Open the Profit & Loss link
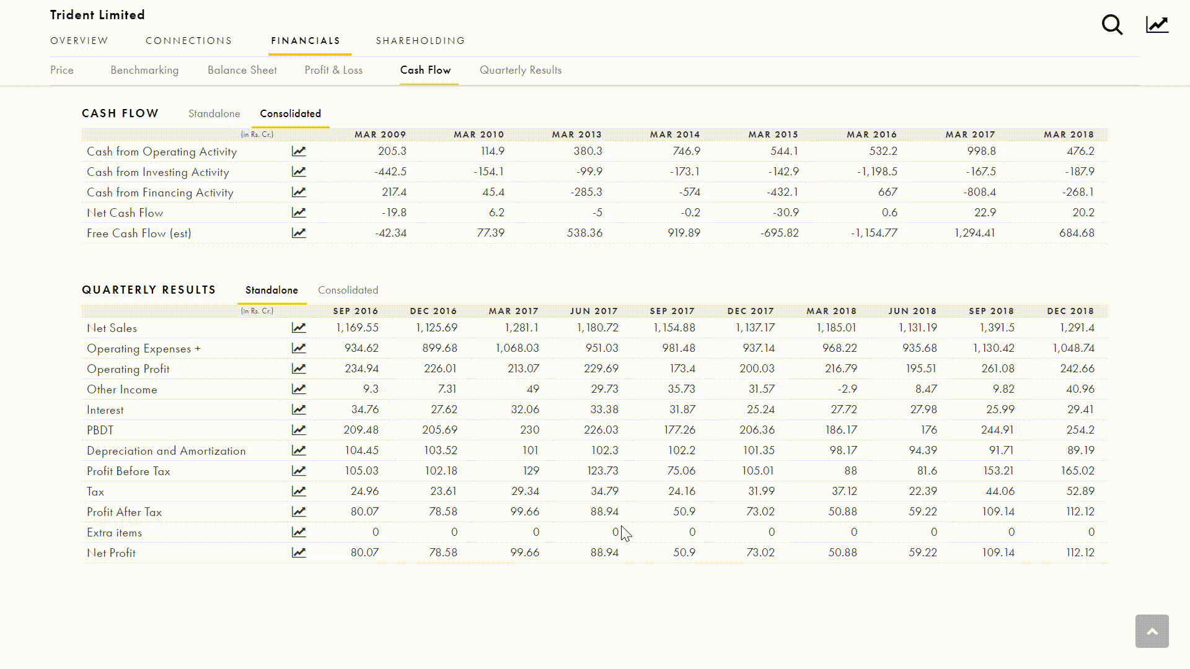This screenshot has width=1190, height=669. (333, 70)
